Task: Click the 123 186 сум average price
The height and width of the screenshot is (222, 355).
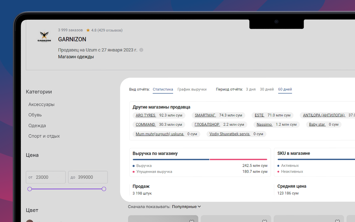Action: (288, 193)
